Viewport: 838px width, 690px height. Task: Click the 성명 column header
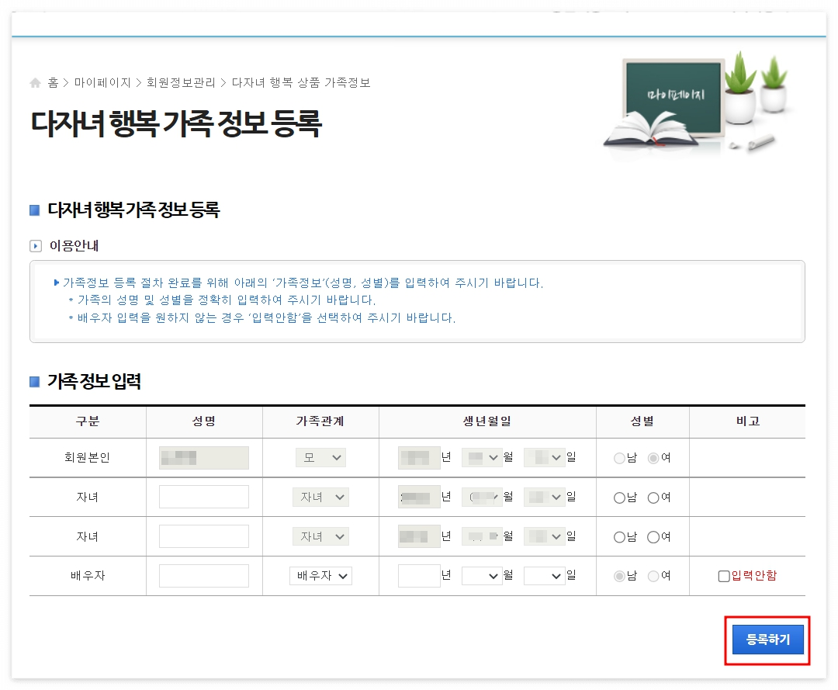pos(203,421)
